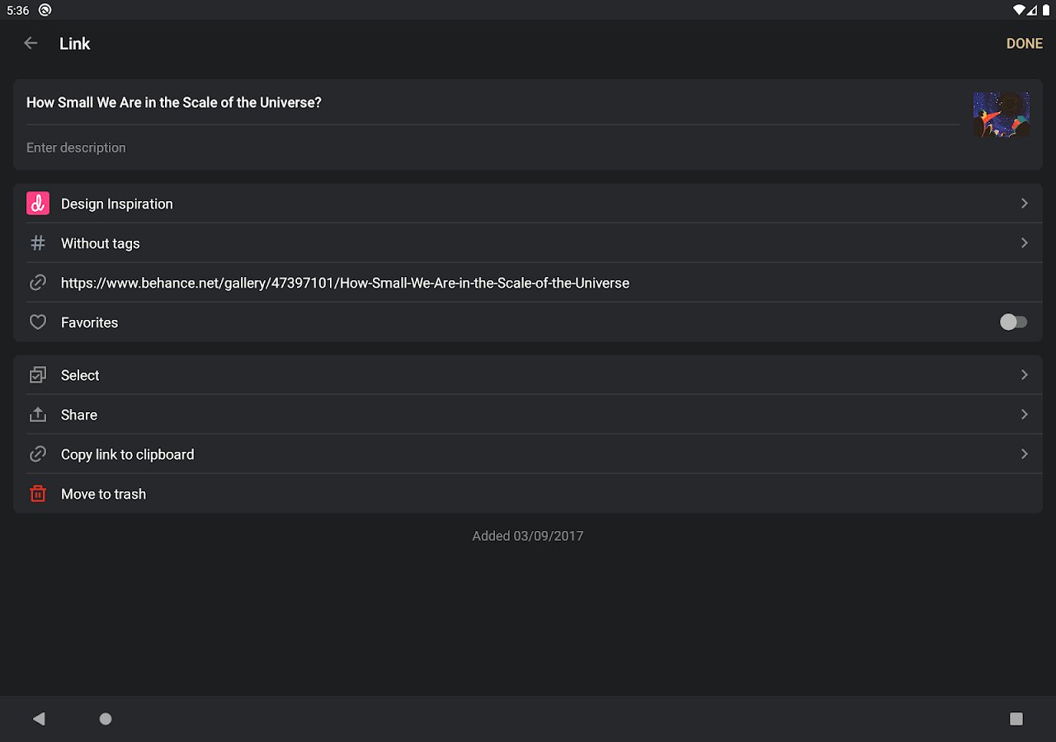1056x742 pixels.
Task: Click the Select checkbox-stack icon
Action: 38,375
